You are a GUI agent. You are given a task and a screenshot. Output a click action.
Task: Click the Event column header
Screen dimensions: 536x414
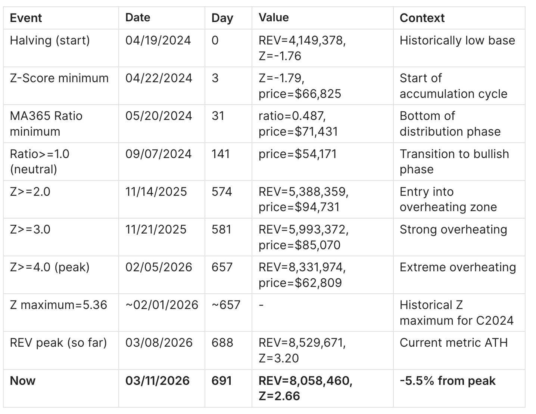tap(26, 18)
